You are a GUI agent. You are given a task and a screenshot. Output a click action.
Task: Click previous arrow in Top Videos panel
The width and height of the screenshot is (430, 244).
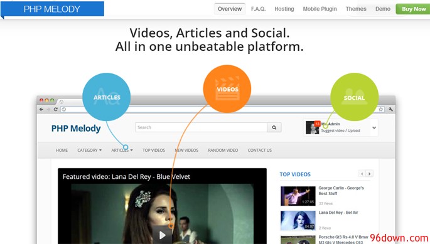pyautogui.click(x=362, y=174)
